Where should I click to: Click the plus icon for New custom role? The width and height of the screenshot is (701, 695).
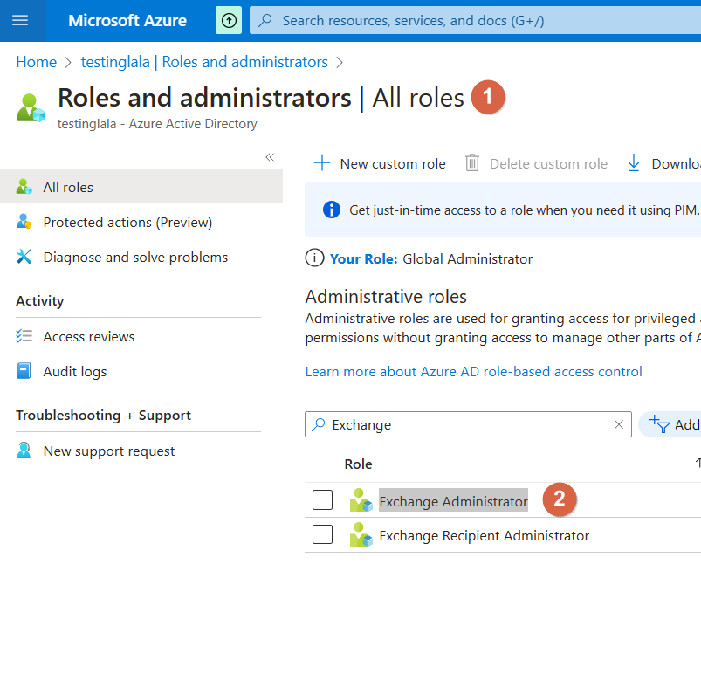[322, 163]
